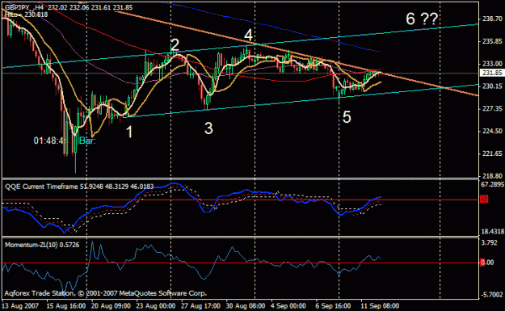Click the wave label '2' near the peak
Screen dimensions: 505x311
(x=175, y=44)
